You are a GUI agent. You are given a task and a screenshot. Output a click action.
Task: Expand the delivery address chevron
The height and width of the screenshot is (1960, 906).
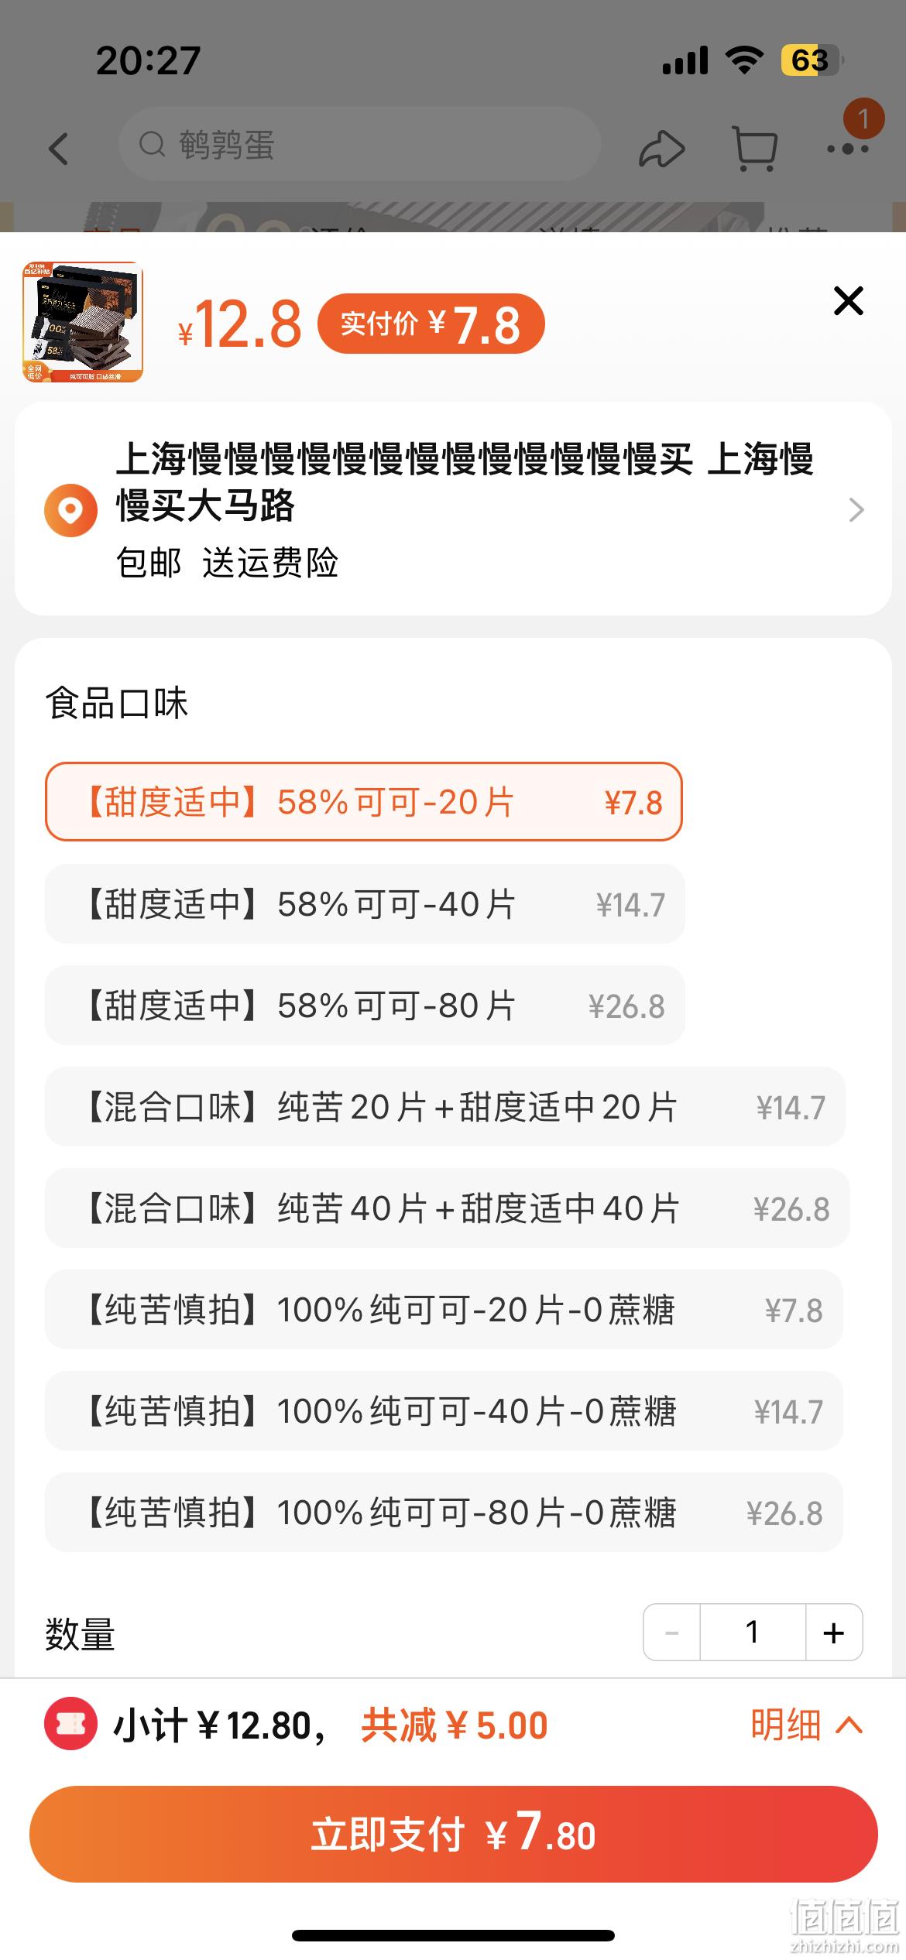point(856,510)
